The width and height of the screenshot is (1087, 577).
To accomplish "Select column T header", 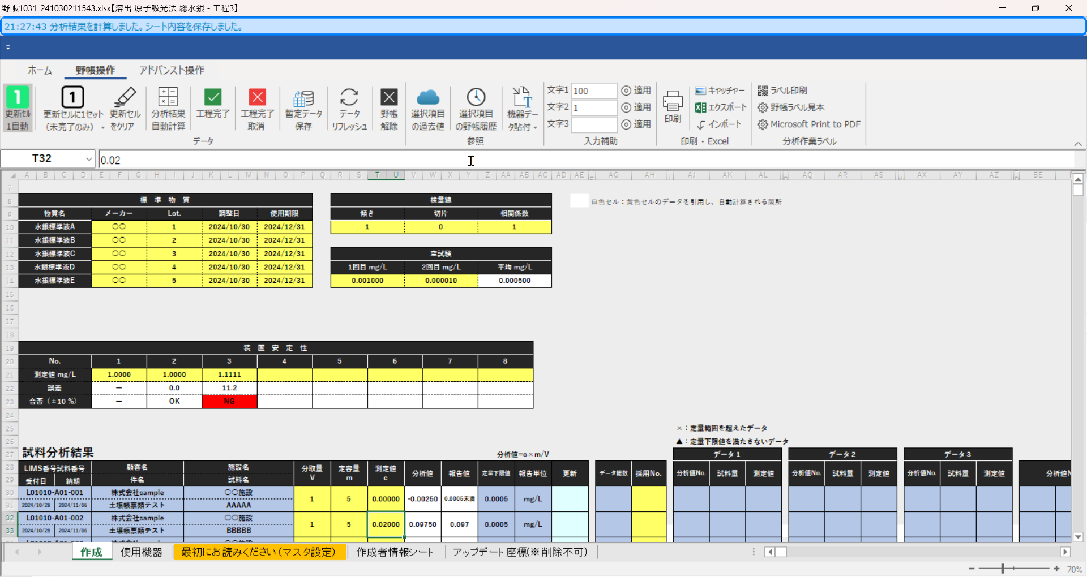I will [377, 175].
